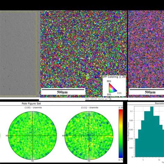Click the gray SEM image region

click(x=18, y=54)
